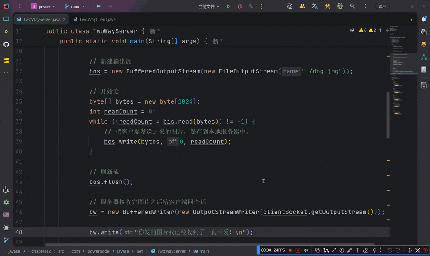This screenshot has height=256, width=430.
Task: Start debugging with the bug icon
Action: pyautogui.click(x=240, y=6)
